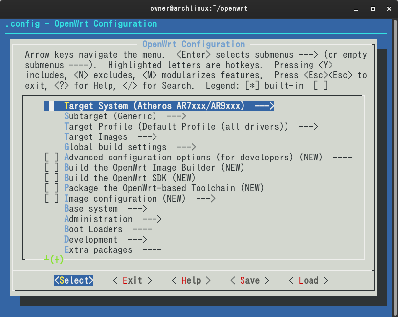
Task: Select the Boot Loaders entry
Action: 108,229
